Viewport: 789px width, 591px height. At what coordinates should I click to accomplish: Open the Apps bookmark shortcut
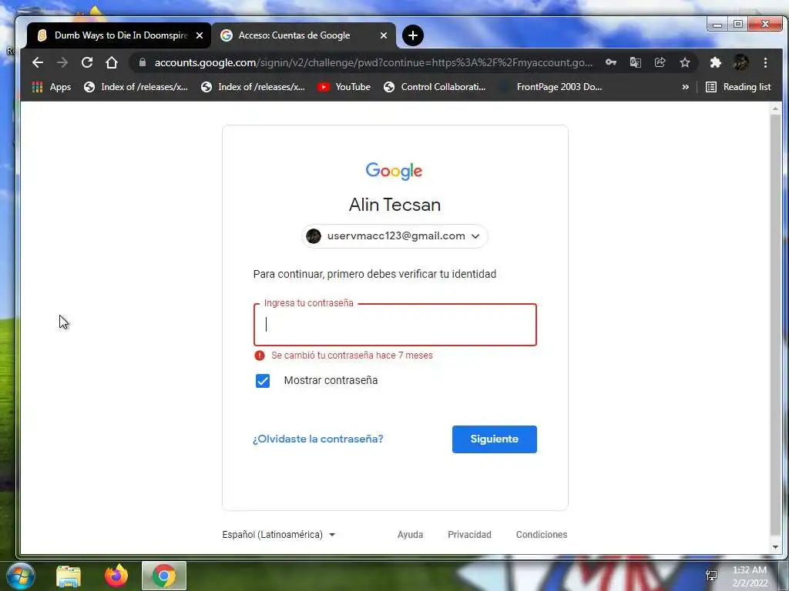coord(52,87)
